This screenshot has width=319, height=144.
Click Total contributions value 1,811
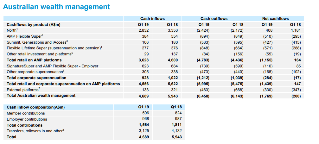(x=176, y=124)
